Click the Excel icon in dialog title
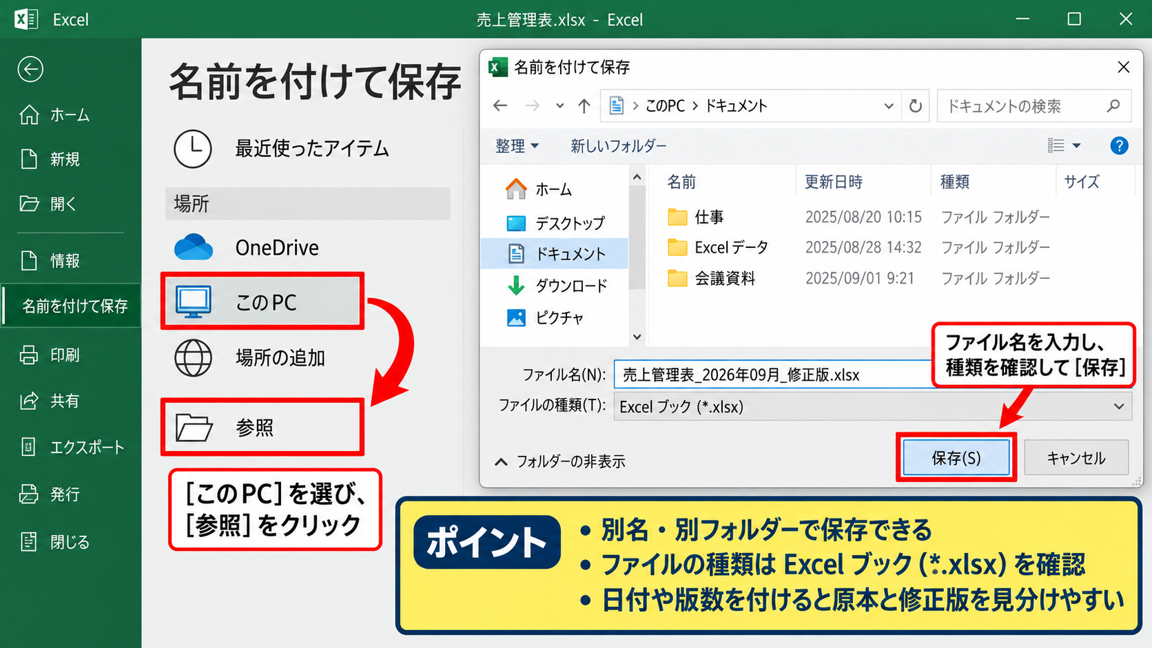The image size is (1152, 648). (x=497, y=67)
